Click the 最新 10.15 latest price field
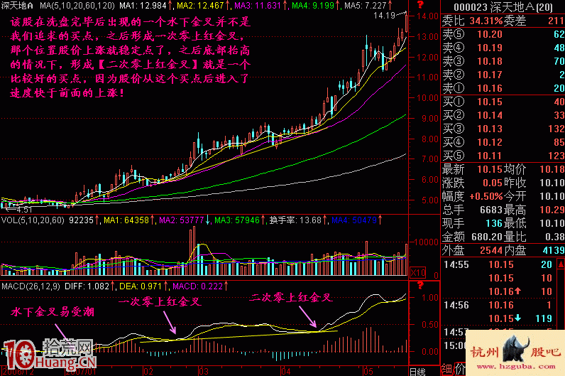The height and width of the screenshot is (376, 565). coord(473,169)
